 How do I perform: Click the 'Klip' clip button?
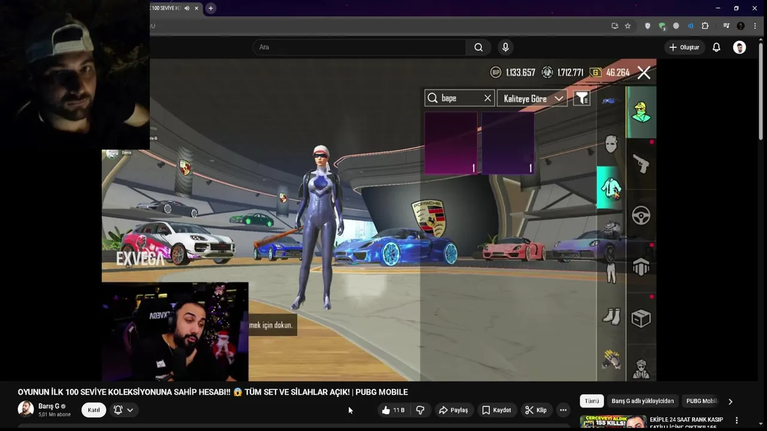(x=536, y=410)
